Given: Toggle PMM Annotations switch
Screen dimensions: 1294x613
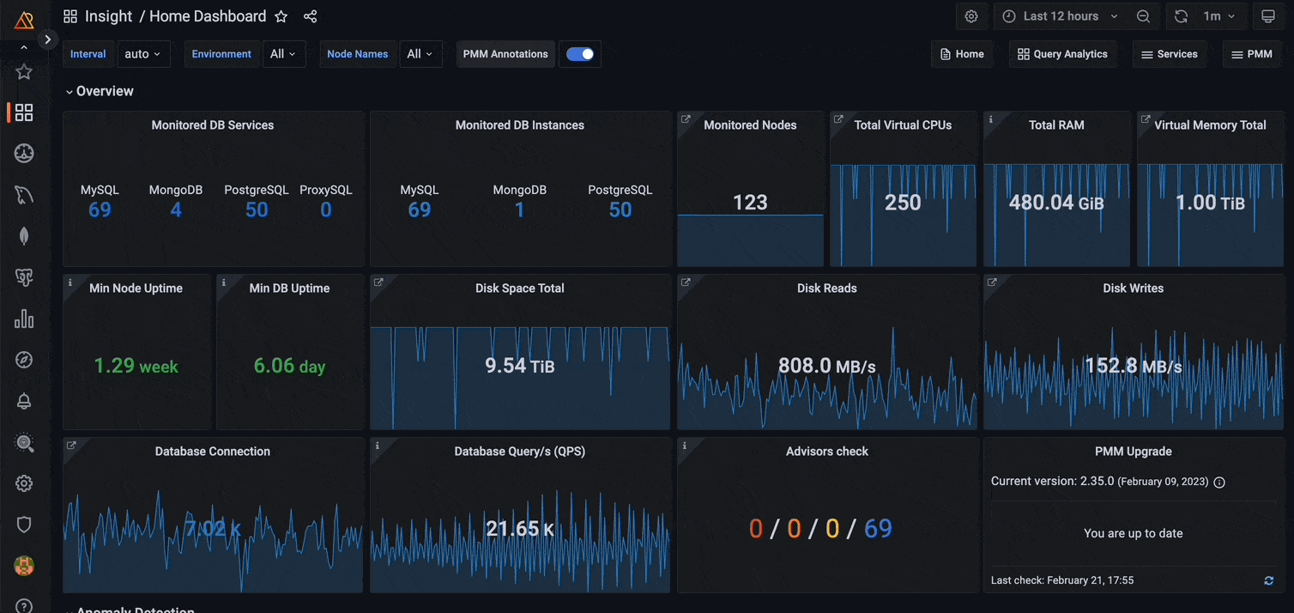Looking at the screenshot, I should tap(580, 54).
